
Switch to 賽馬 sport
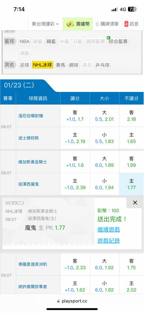(60, 65)
